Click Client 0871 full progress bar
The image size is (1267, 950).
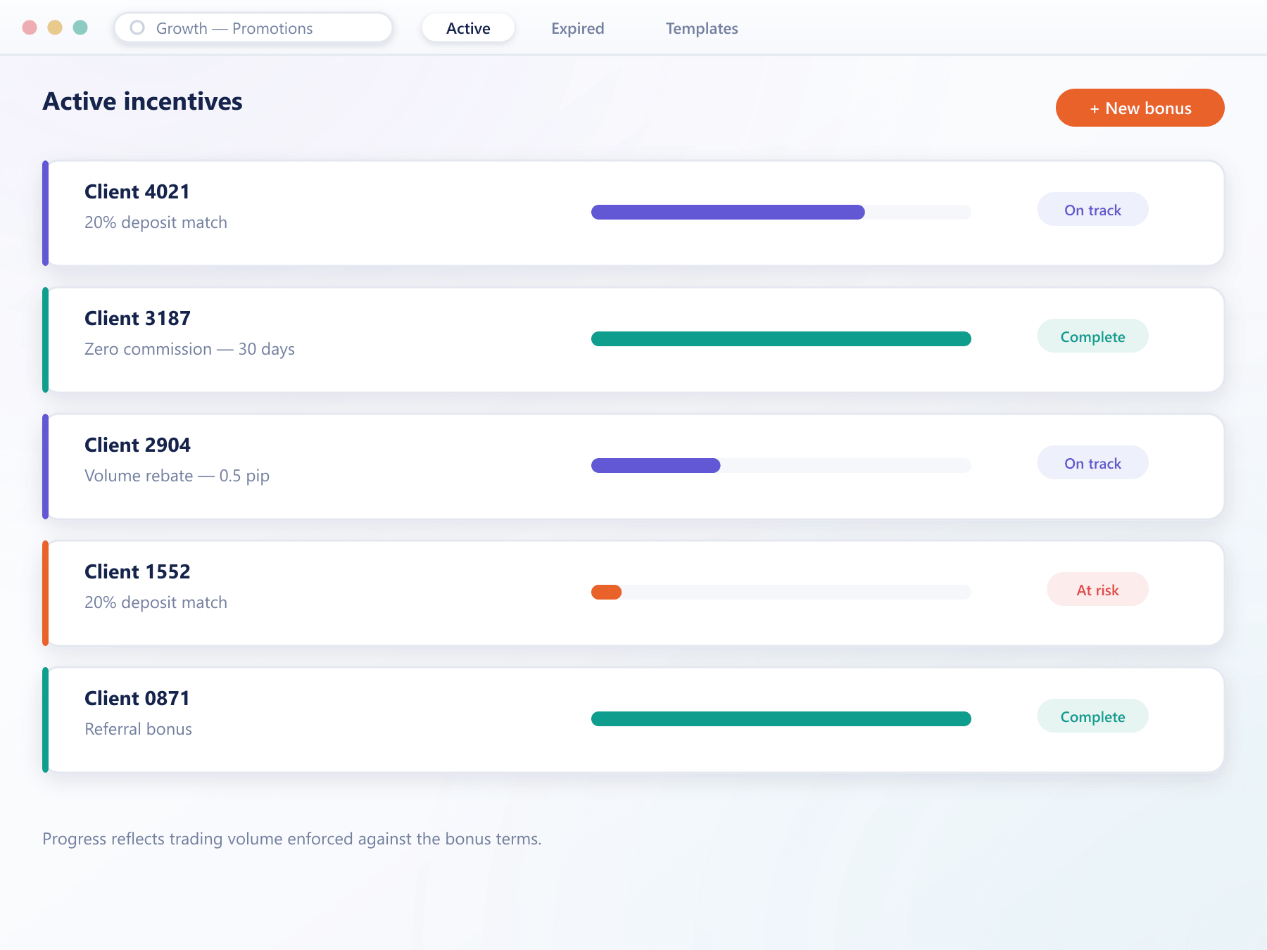tap(781, 718)
